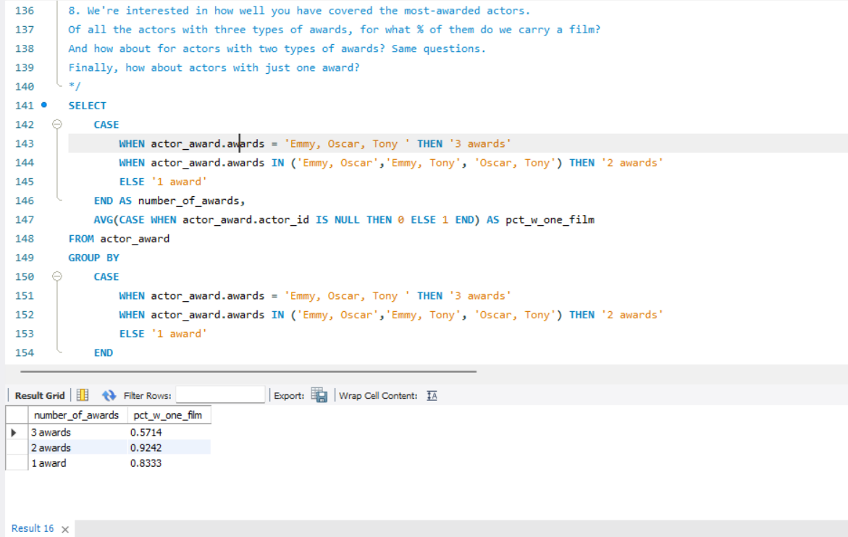The image size is (848, 537).
Task: Close the Result 16 tab
Action: coord(64,529)
